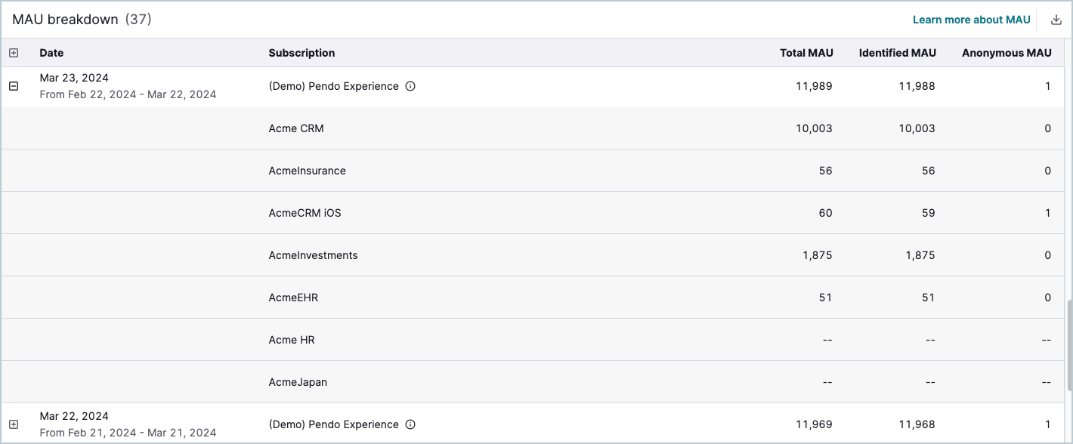
Task: Select the Acme CRM row name
Action: [296, 128]
